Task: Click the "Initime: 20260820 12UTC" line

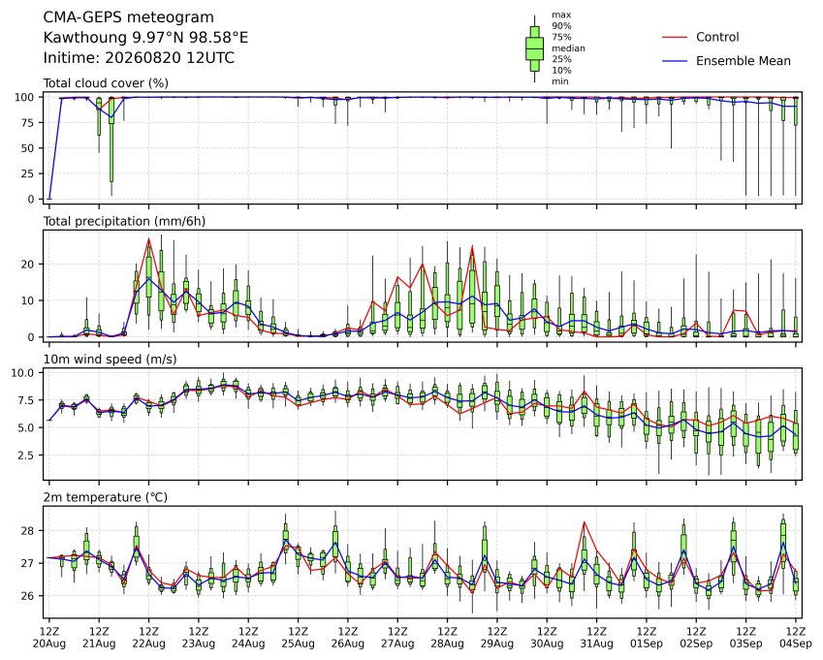Action: [x=139, y=58]
